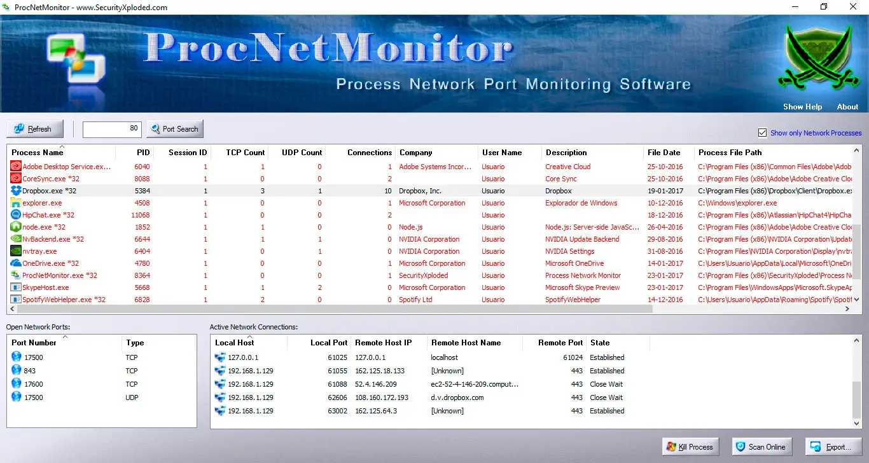Click the Local Port column header
869x463 pixels.
pos(319,343)
